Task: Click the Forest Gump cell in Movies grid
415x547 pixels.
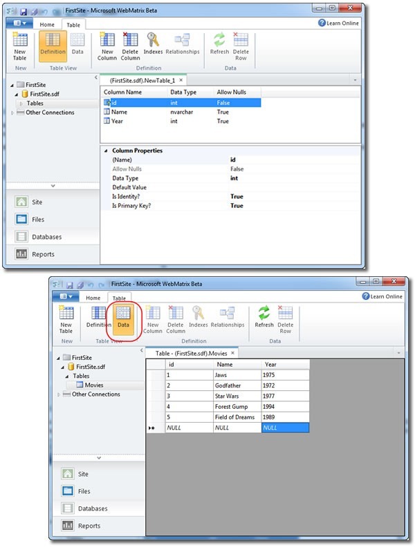Action: click(237, 406)
